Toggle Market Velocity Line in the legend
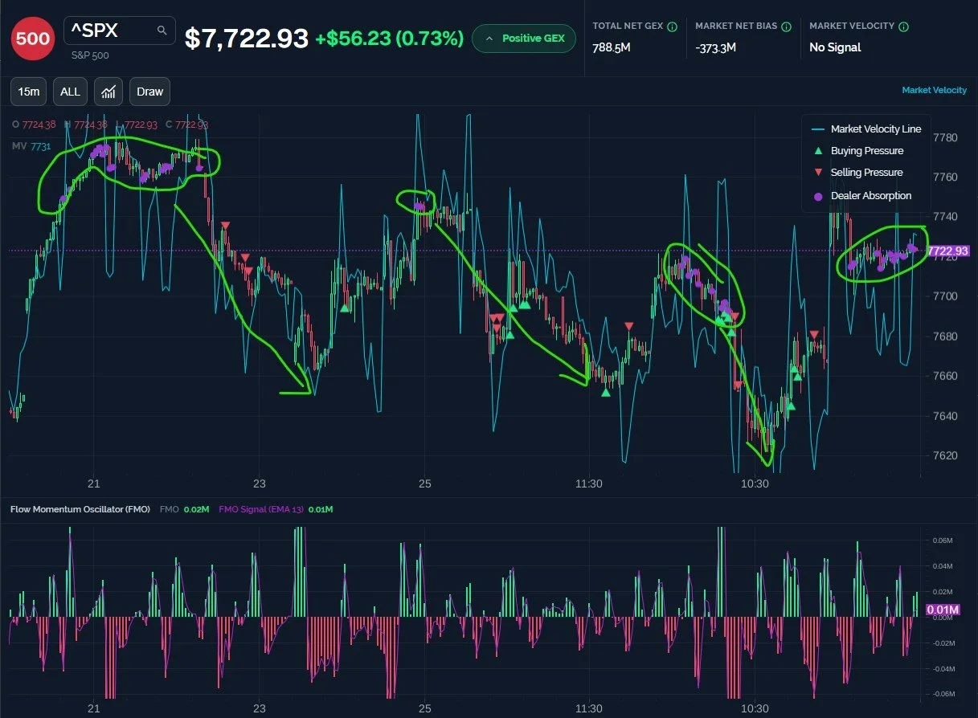 click(866, 129)
